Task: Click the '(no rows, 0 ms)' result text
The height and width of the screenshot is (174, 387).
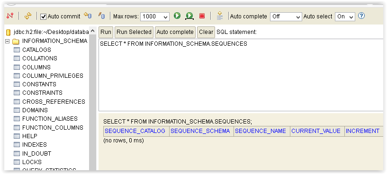Action: pos(124,141)
